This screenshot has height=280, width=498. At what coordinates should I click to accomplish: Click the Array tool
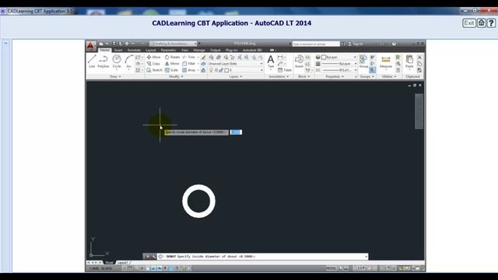[x=189, y=70]
